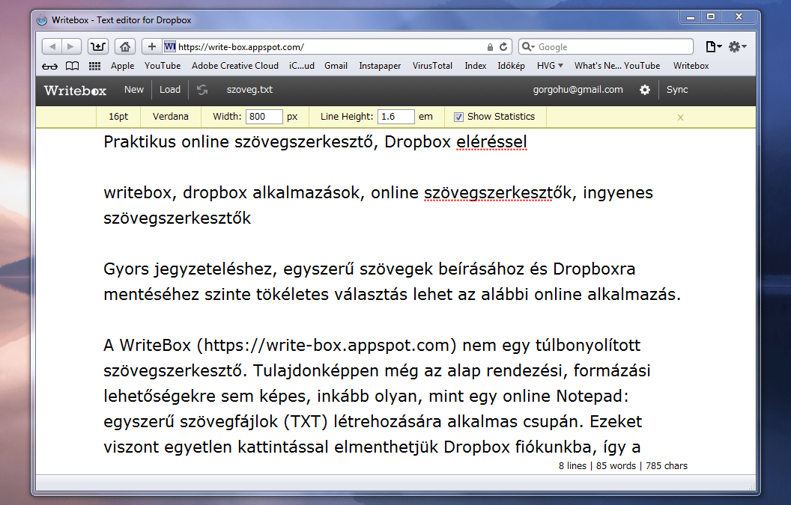Click the "8 lines" statistic
Viewport: 791px width, 505px height.
pyautogui.click(x=572, y=465)
